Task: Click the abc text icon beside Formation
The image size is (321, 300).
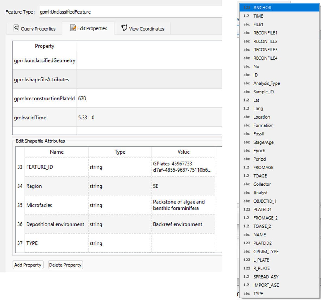Action: (x=246, y=125)
